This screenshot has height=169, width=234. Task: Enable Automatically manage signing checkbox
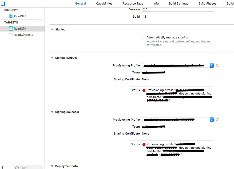pyautogui.click(x=144, y=37)
